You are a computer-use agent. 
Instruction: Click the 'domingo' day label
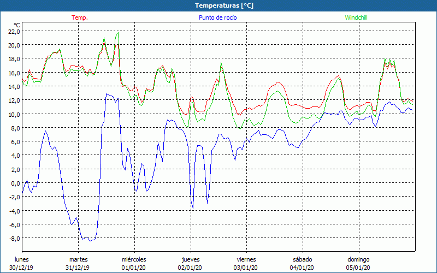(358, 259)
